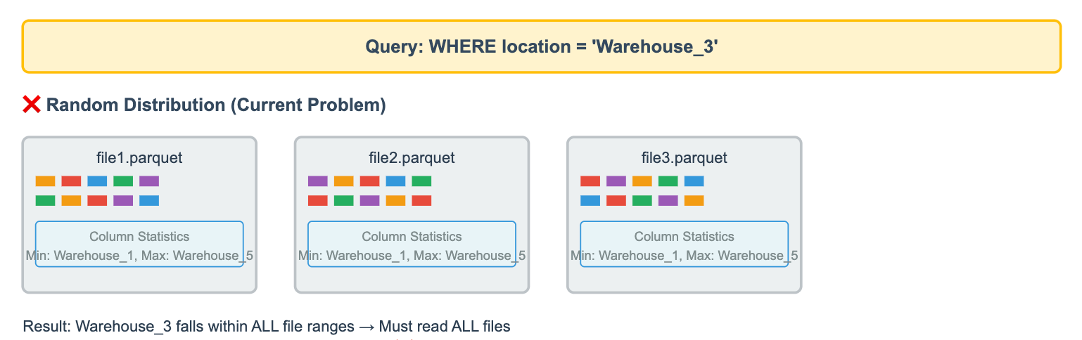The image size is (1082, 340).
Task: Click the "Random Distribution (Current Problem)" heading
Action: (x=216, y=105)
